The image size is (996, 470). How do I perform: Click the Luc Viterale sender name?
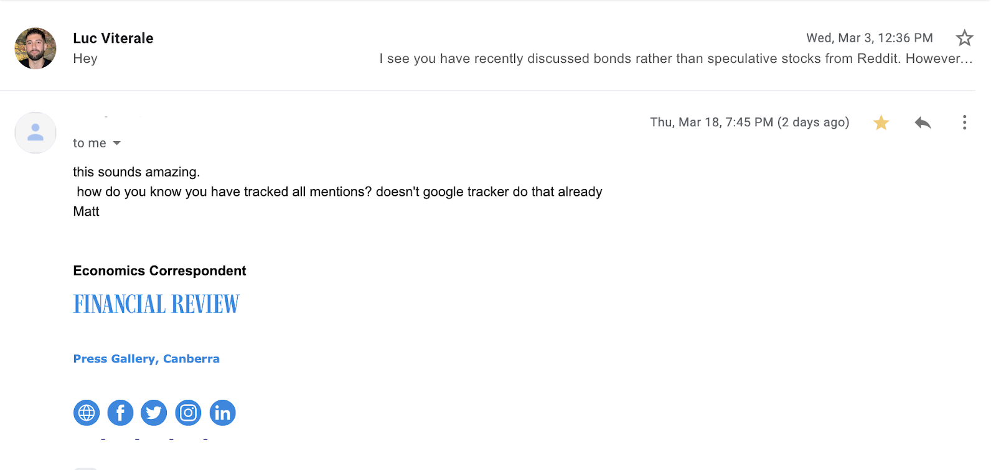[x=113, y=38]
